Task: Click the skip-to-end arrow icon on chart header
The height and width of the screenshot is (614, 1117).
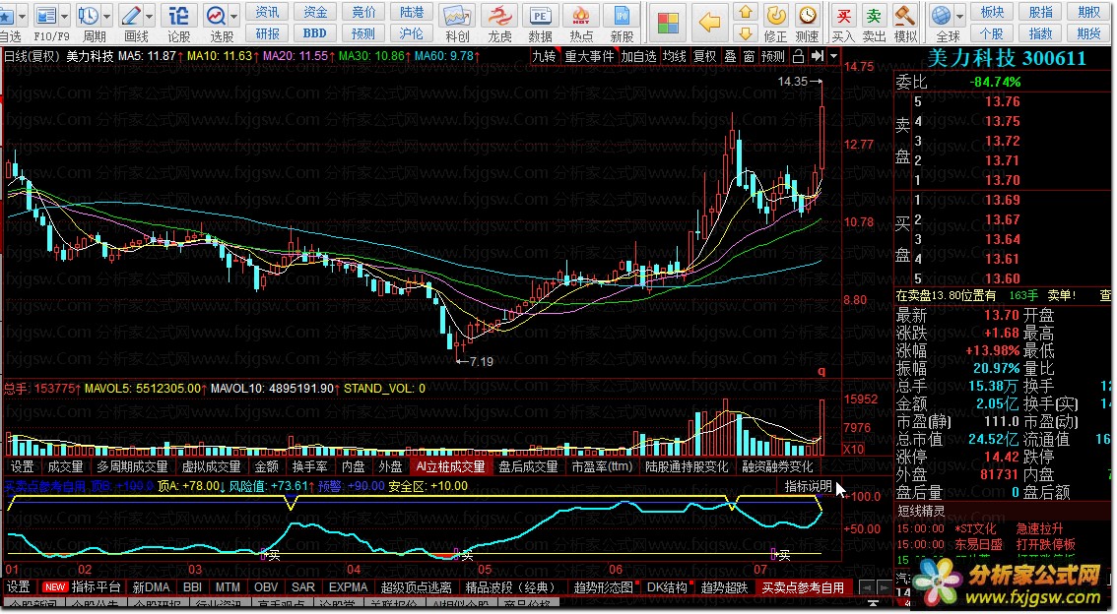Action: 818,55
